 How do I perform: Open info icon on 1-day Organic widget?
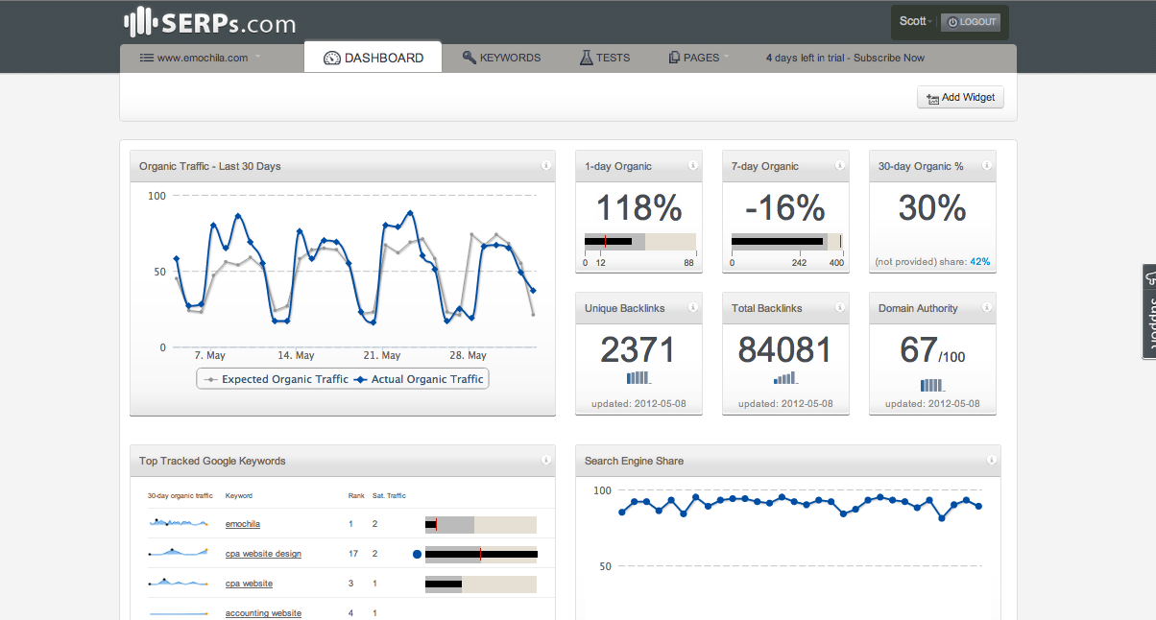692,166
